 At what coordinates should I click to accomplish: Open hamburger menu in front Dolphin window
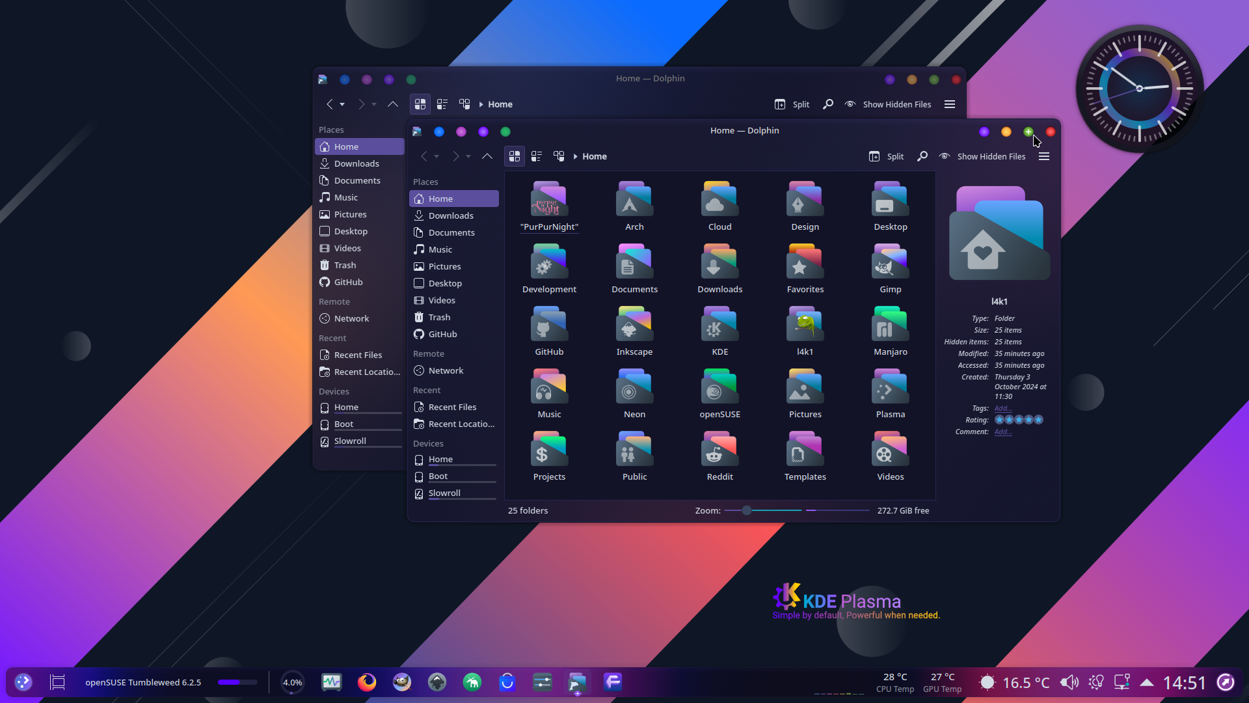pyautogui.click(x=1044, y=156)
